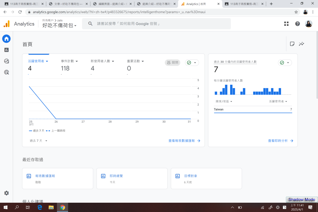Viewport: 318px width, 212px height.
Task: Open the 好吃不傷荷包 property selector
Action: click(59, 25)
